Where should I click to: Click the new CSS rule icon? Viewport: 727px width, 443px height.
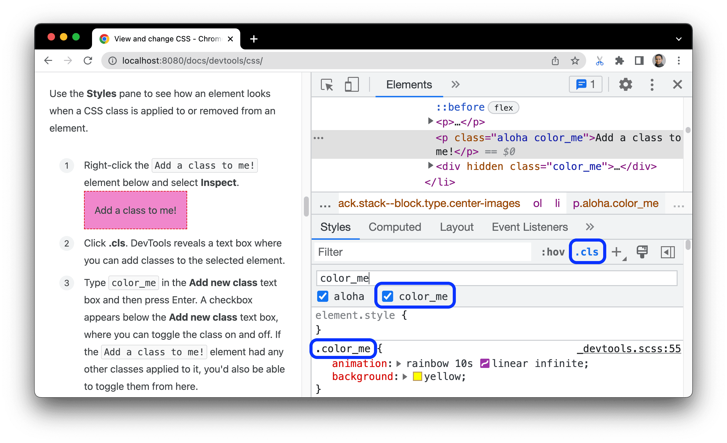point(619,252)
